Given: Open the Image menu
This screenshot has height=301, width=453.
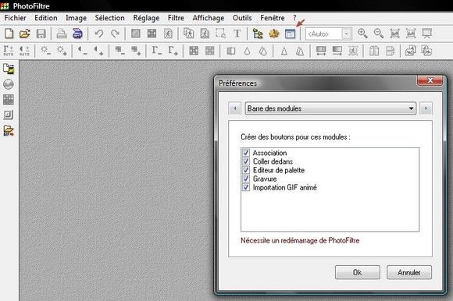Looking at the screenshot, I should (x=76, y=18).
